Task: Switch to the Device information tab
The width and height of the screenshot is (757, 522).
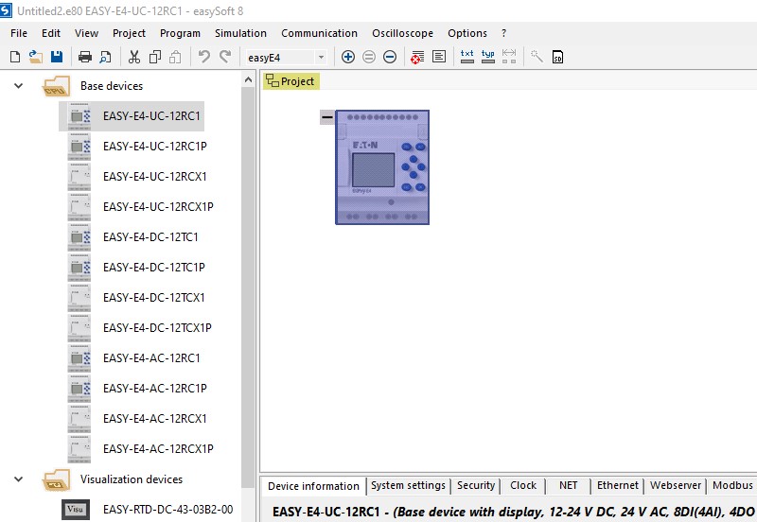Action: pos(313,486)
